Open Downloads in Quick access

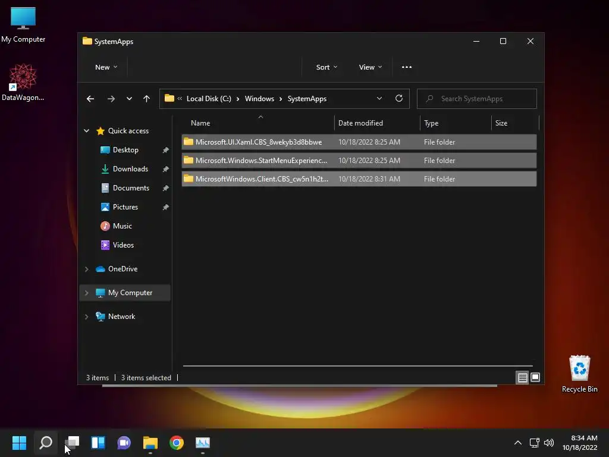(130, 169)
